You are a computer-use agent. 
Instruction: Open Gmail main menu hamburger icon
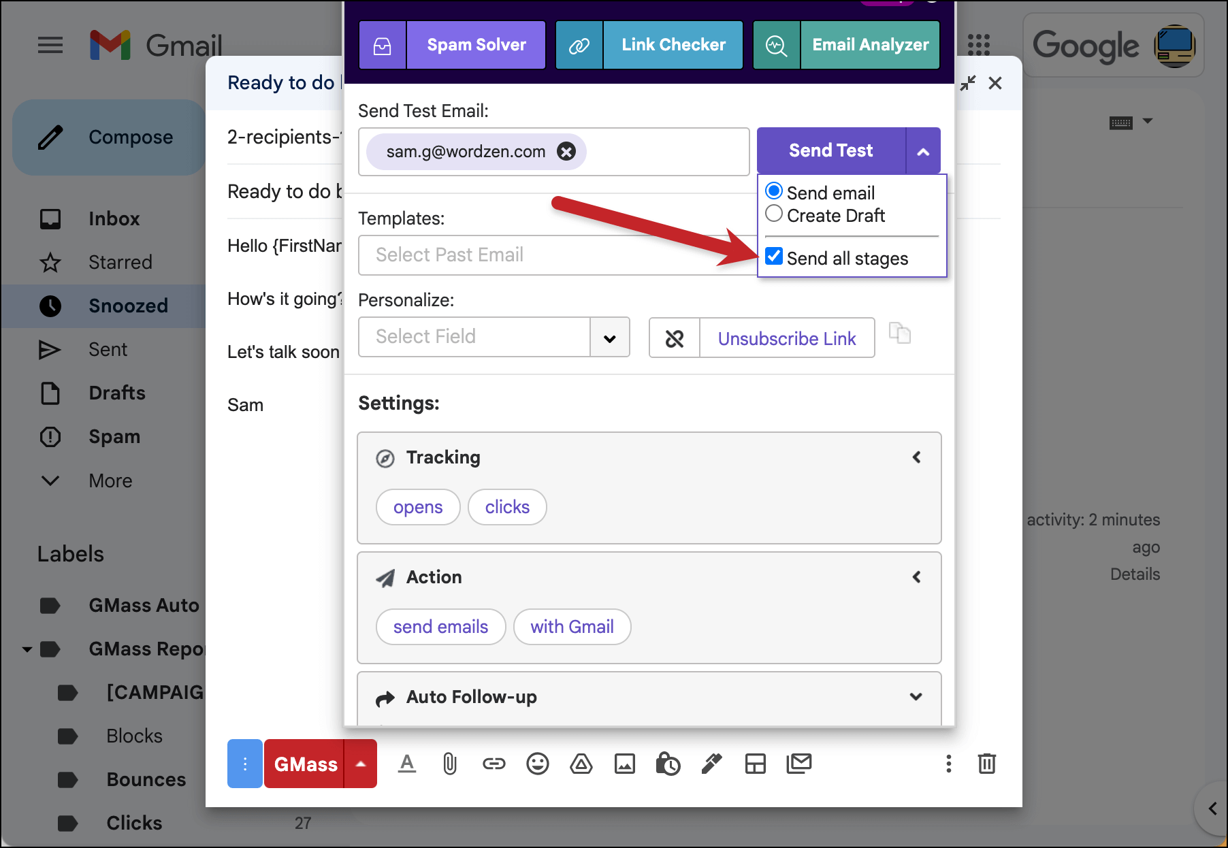50,46
